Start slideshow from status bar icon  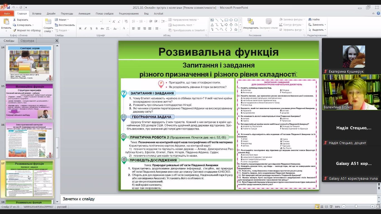[331, 206]
